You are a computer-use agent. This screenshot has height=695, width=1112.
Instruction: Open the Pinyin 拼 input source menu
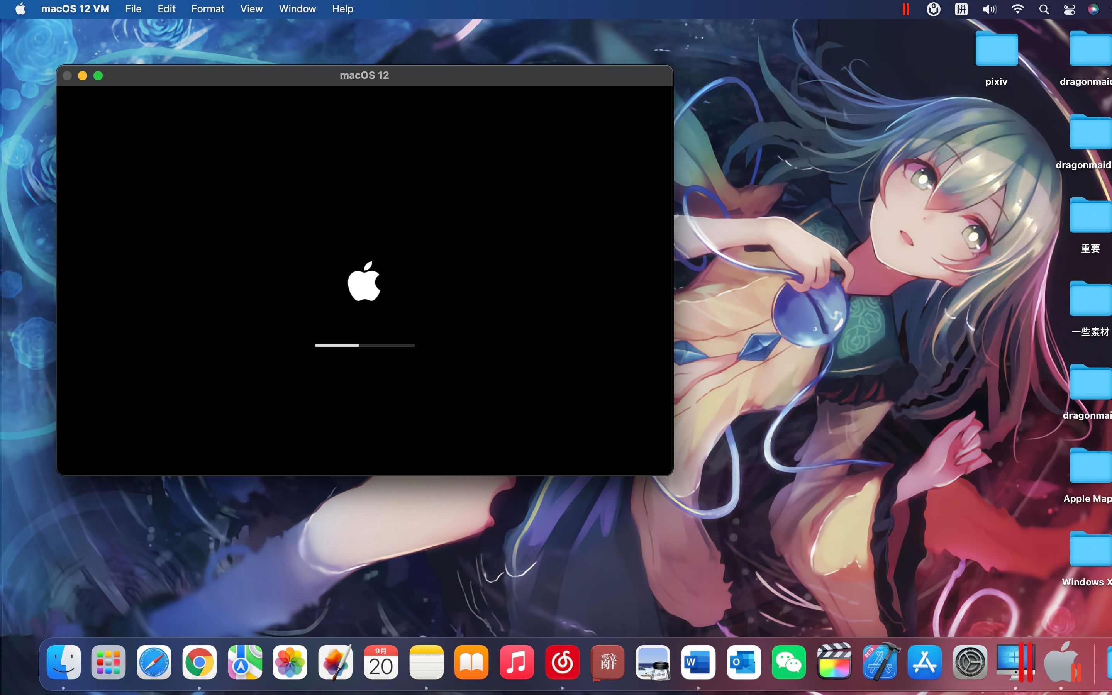(961, 9)
